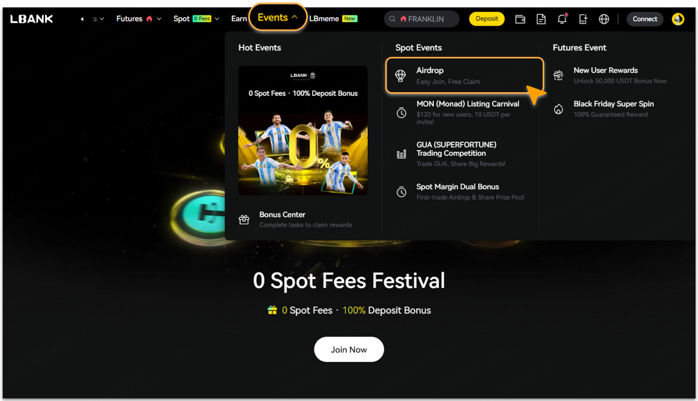Open the language globe icon
This screenshot has width=698, height=401.
(x=604, y=19)
